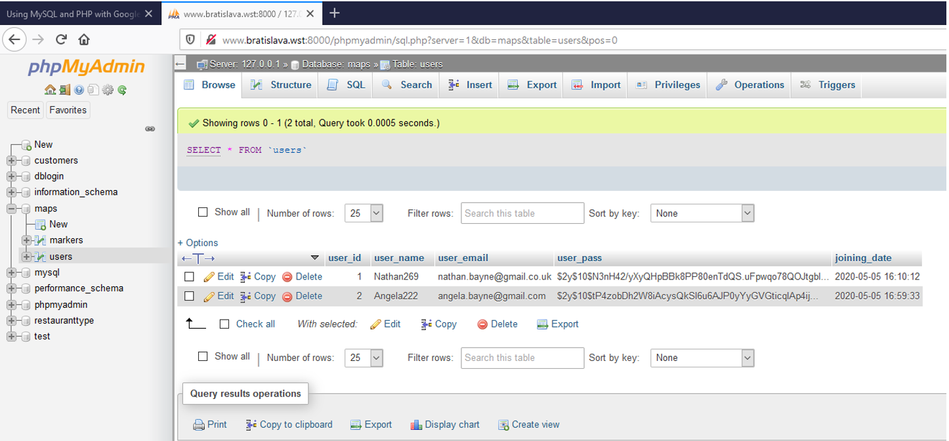
Task: Open phpMyAdmin documentation help icon
Action: (x=79, y=90)
